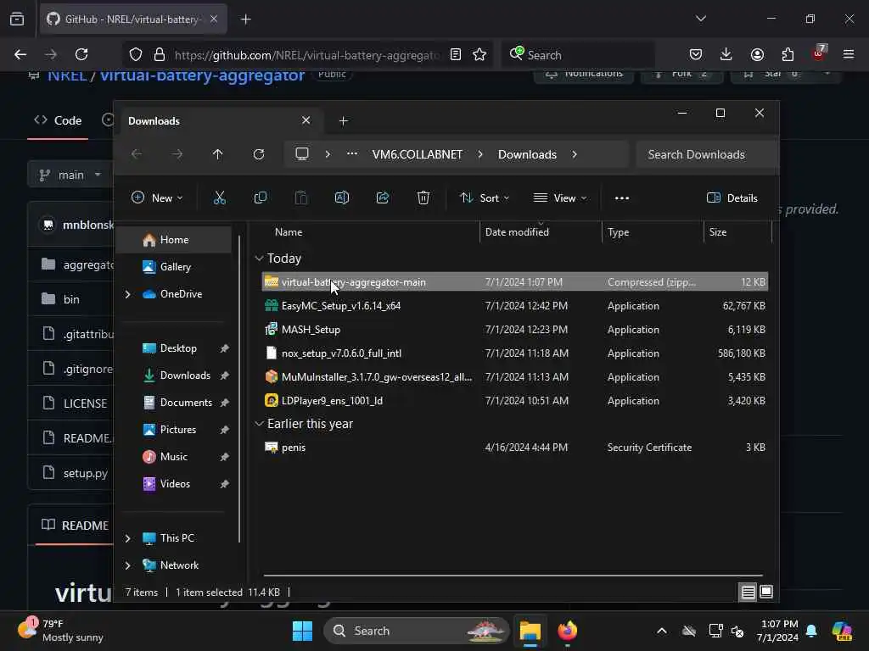Bookmark this page with star icon
This screenshot has height=651, width=869.
coord(479,54)
